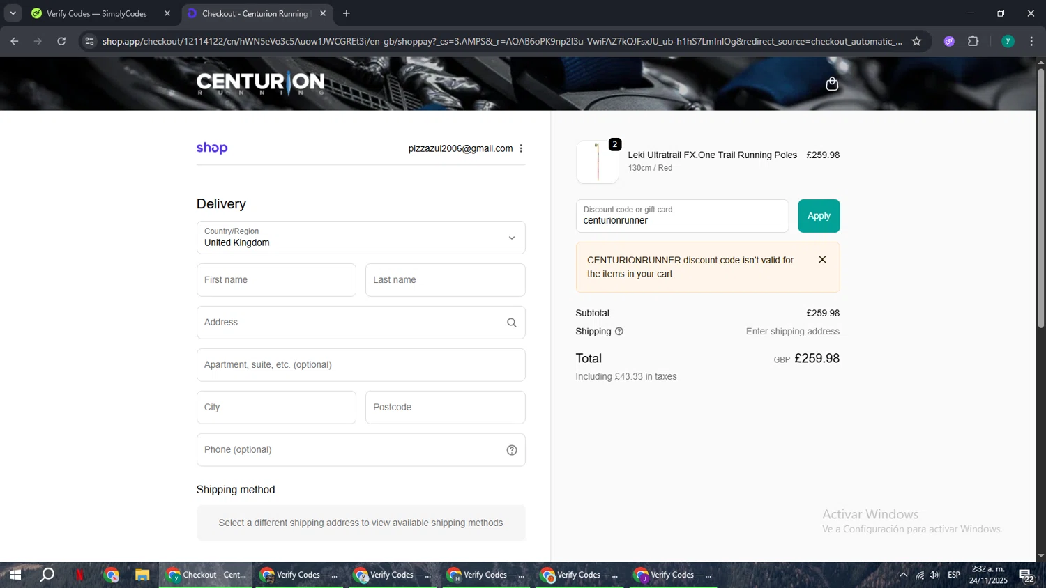The height and width of the screenshot is (588, 1046).
Task: Switch to Checkout - Cent... taskbar window
Action: [x=206, y=575]
